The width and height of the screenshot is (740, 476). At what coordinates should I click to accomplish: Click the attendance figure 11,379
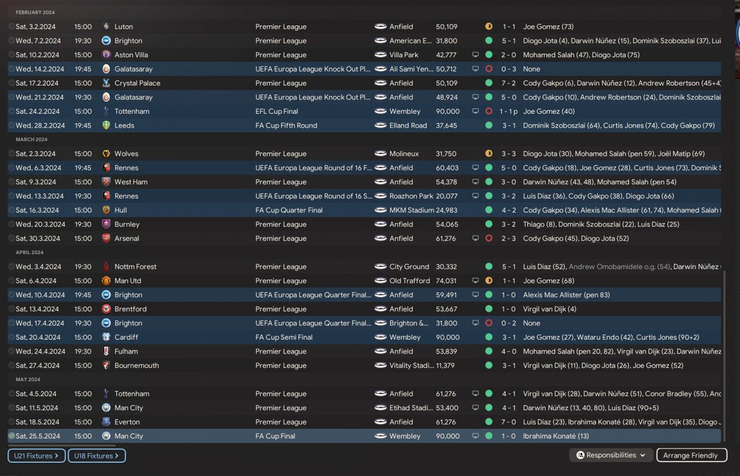point(446,365)
